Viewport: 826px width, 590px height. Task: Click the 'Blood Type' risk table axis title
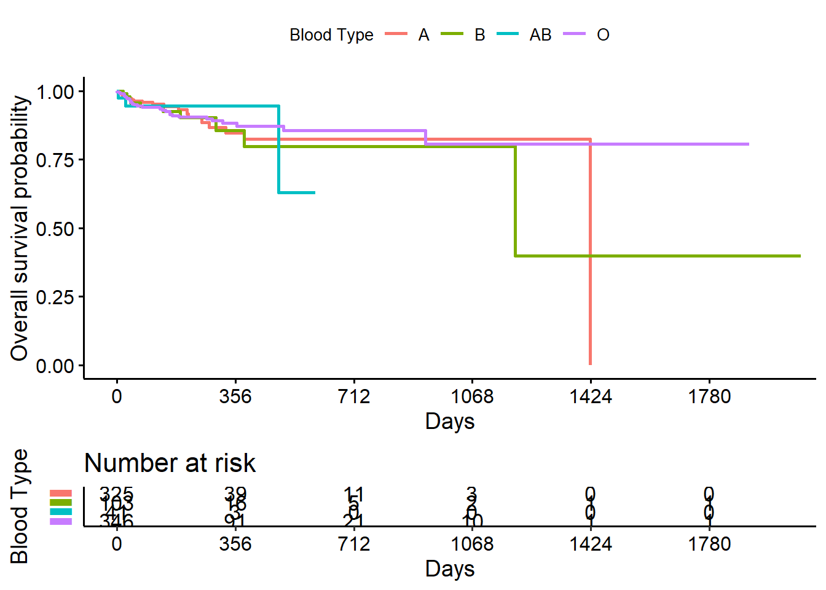(x=20, y=506)
